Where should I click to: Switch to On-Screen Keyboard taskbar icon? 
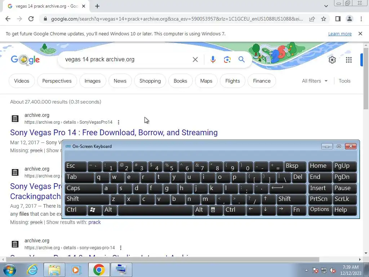pyautogui.click(x=121, y=270)
